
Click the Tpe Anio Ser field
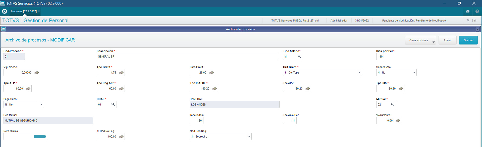(290, 120)
